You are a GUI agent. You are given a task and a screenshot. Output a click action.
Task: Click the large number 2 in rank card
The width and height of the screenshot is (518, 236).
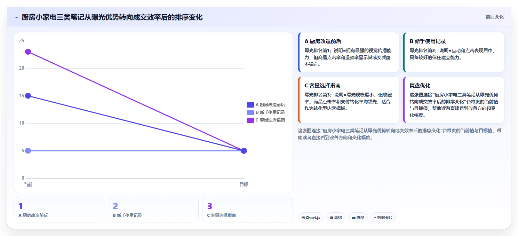pos(115,206)
